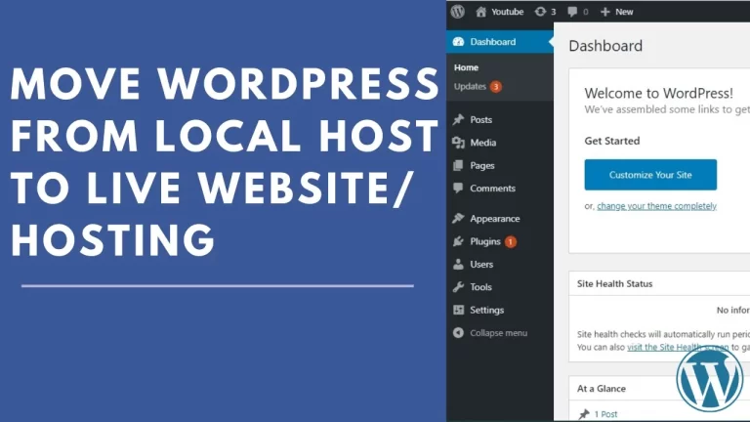Click the orange 1 badge beside Plugins
The image size is (750, 422).
tap(511, 241)
